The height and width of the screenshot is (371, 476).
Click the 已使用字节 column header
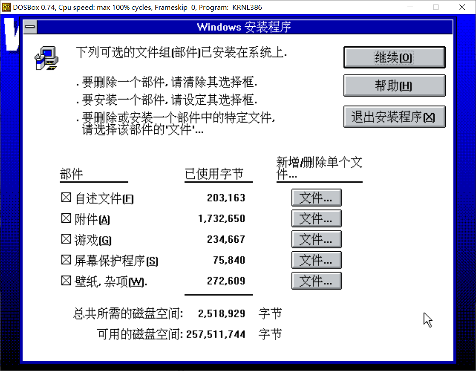click(x=214, y=174)
